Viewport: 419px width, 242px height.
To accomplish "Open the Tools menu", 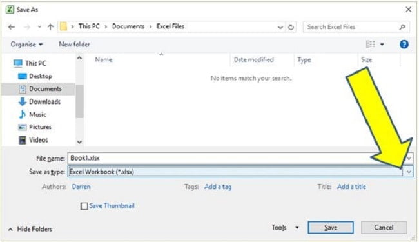I will 279,228.
